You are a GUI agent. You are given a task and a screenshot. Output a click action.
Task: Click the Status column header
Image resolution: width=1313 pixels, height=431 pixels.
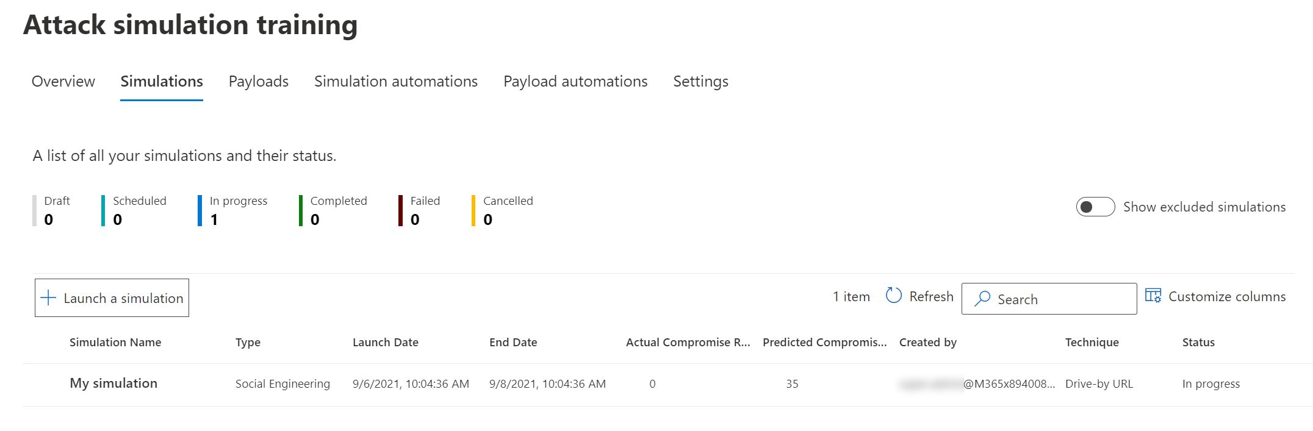(x=1198, y=343)
